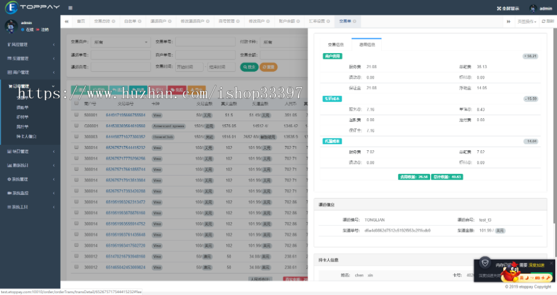Click the detail panel vertical scrollbar

pos(555,239)
